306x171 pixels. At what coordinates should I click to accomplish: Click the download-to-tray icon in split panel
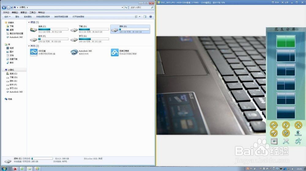coord(298,133)
